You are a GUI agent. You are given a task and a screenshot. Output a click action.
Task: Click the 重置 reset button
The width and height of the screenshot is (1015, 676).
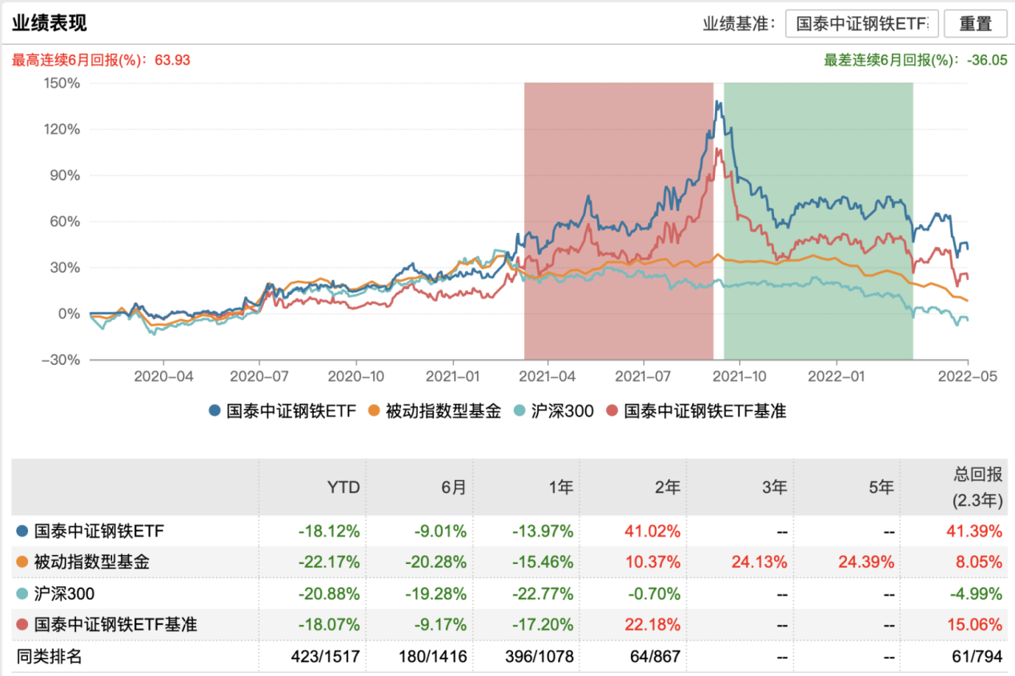pos(975,24)
